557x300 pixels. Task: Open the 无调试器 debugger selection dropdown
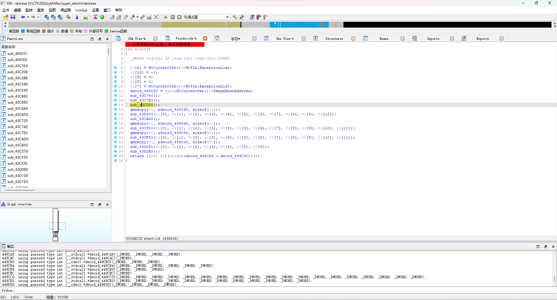click(206, 17)
